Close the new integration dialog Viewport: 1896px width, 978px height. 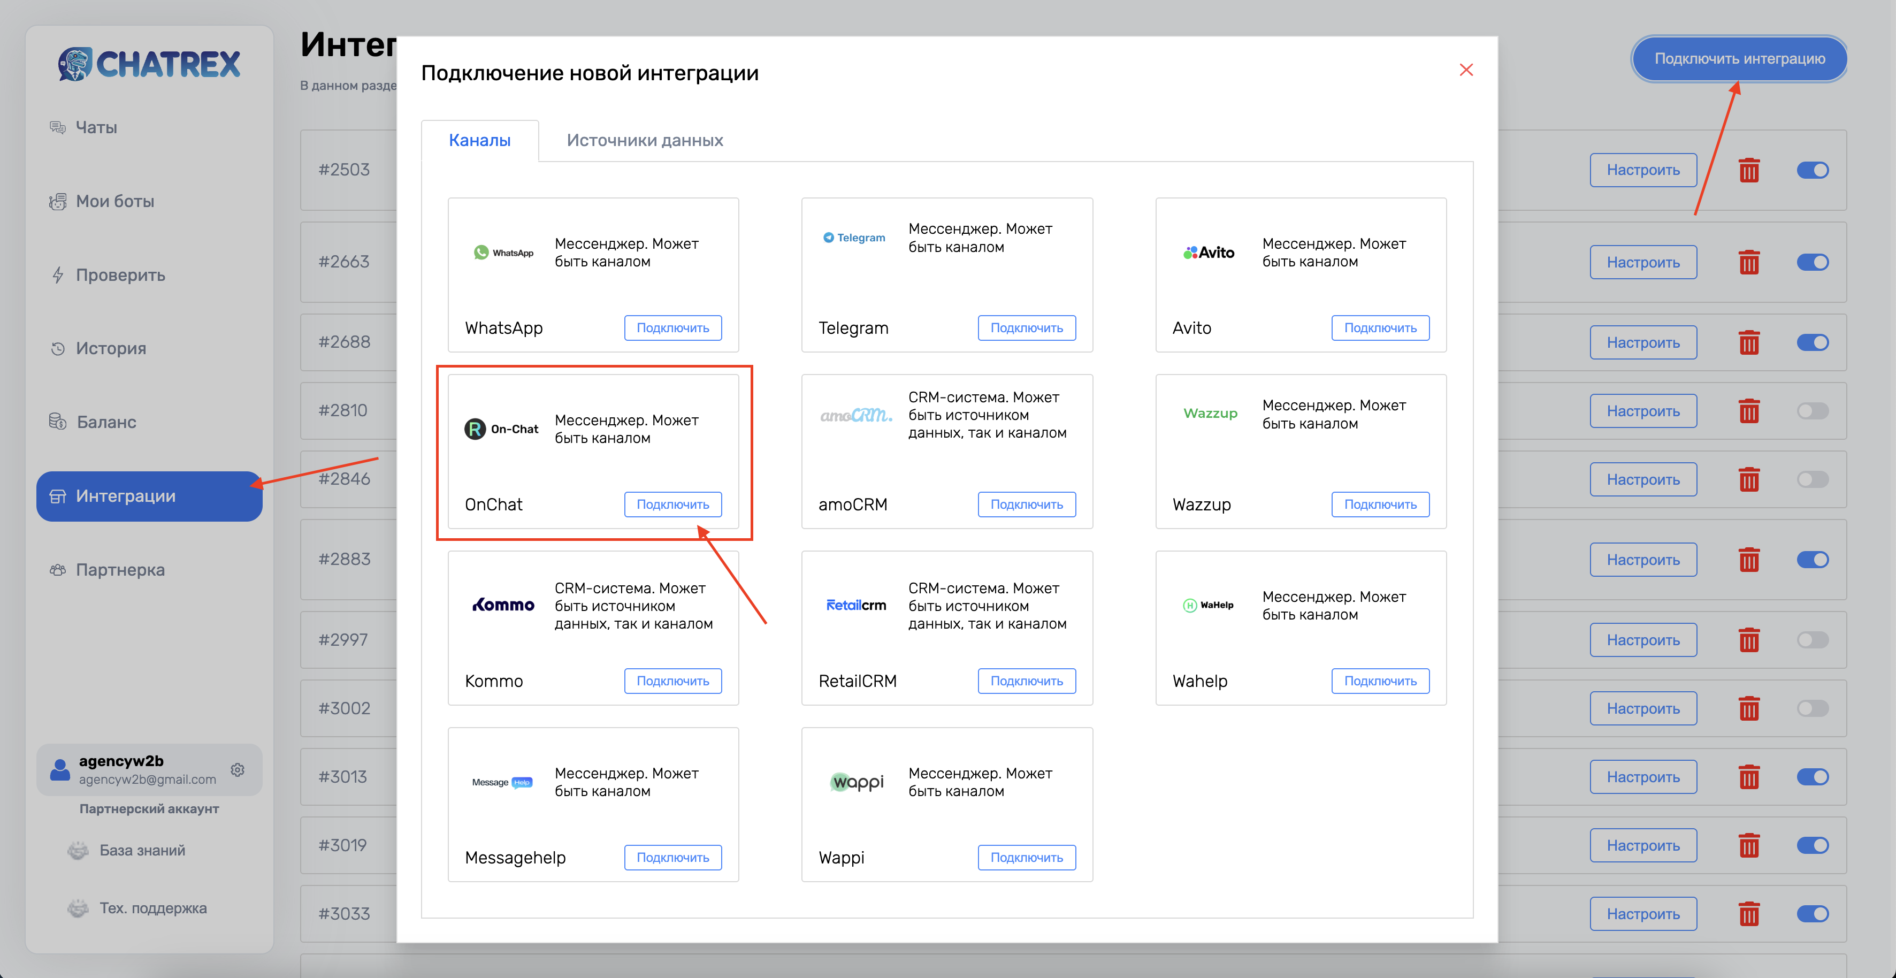tap(1466, 70)
